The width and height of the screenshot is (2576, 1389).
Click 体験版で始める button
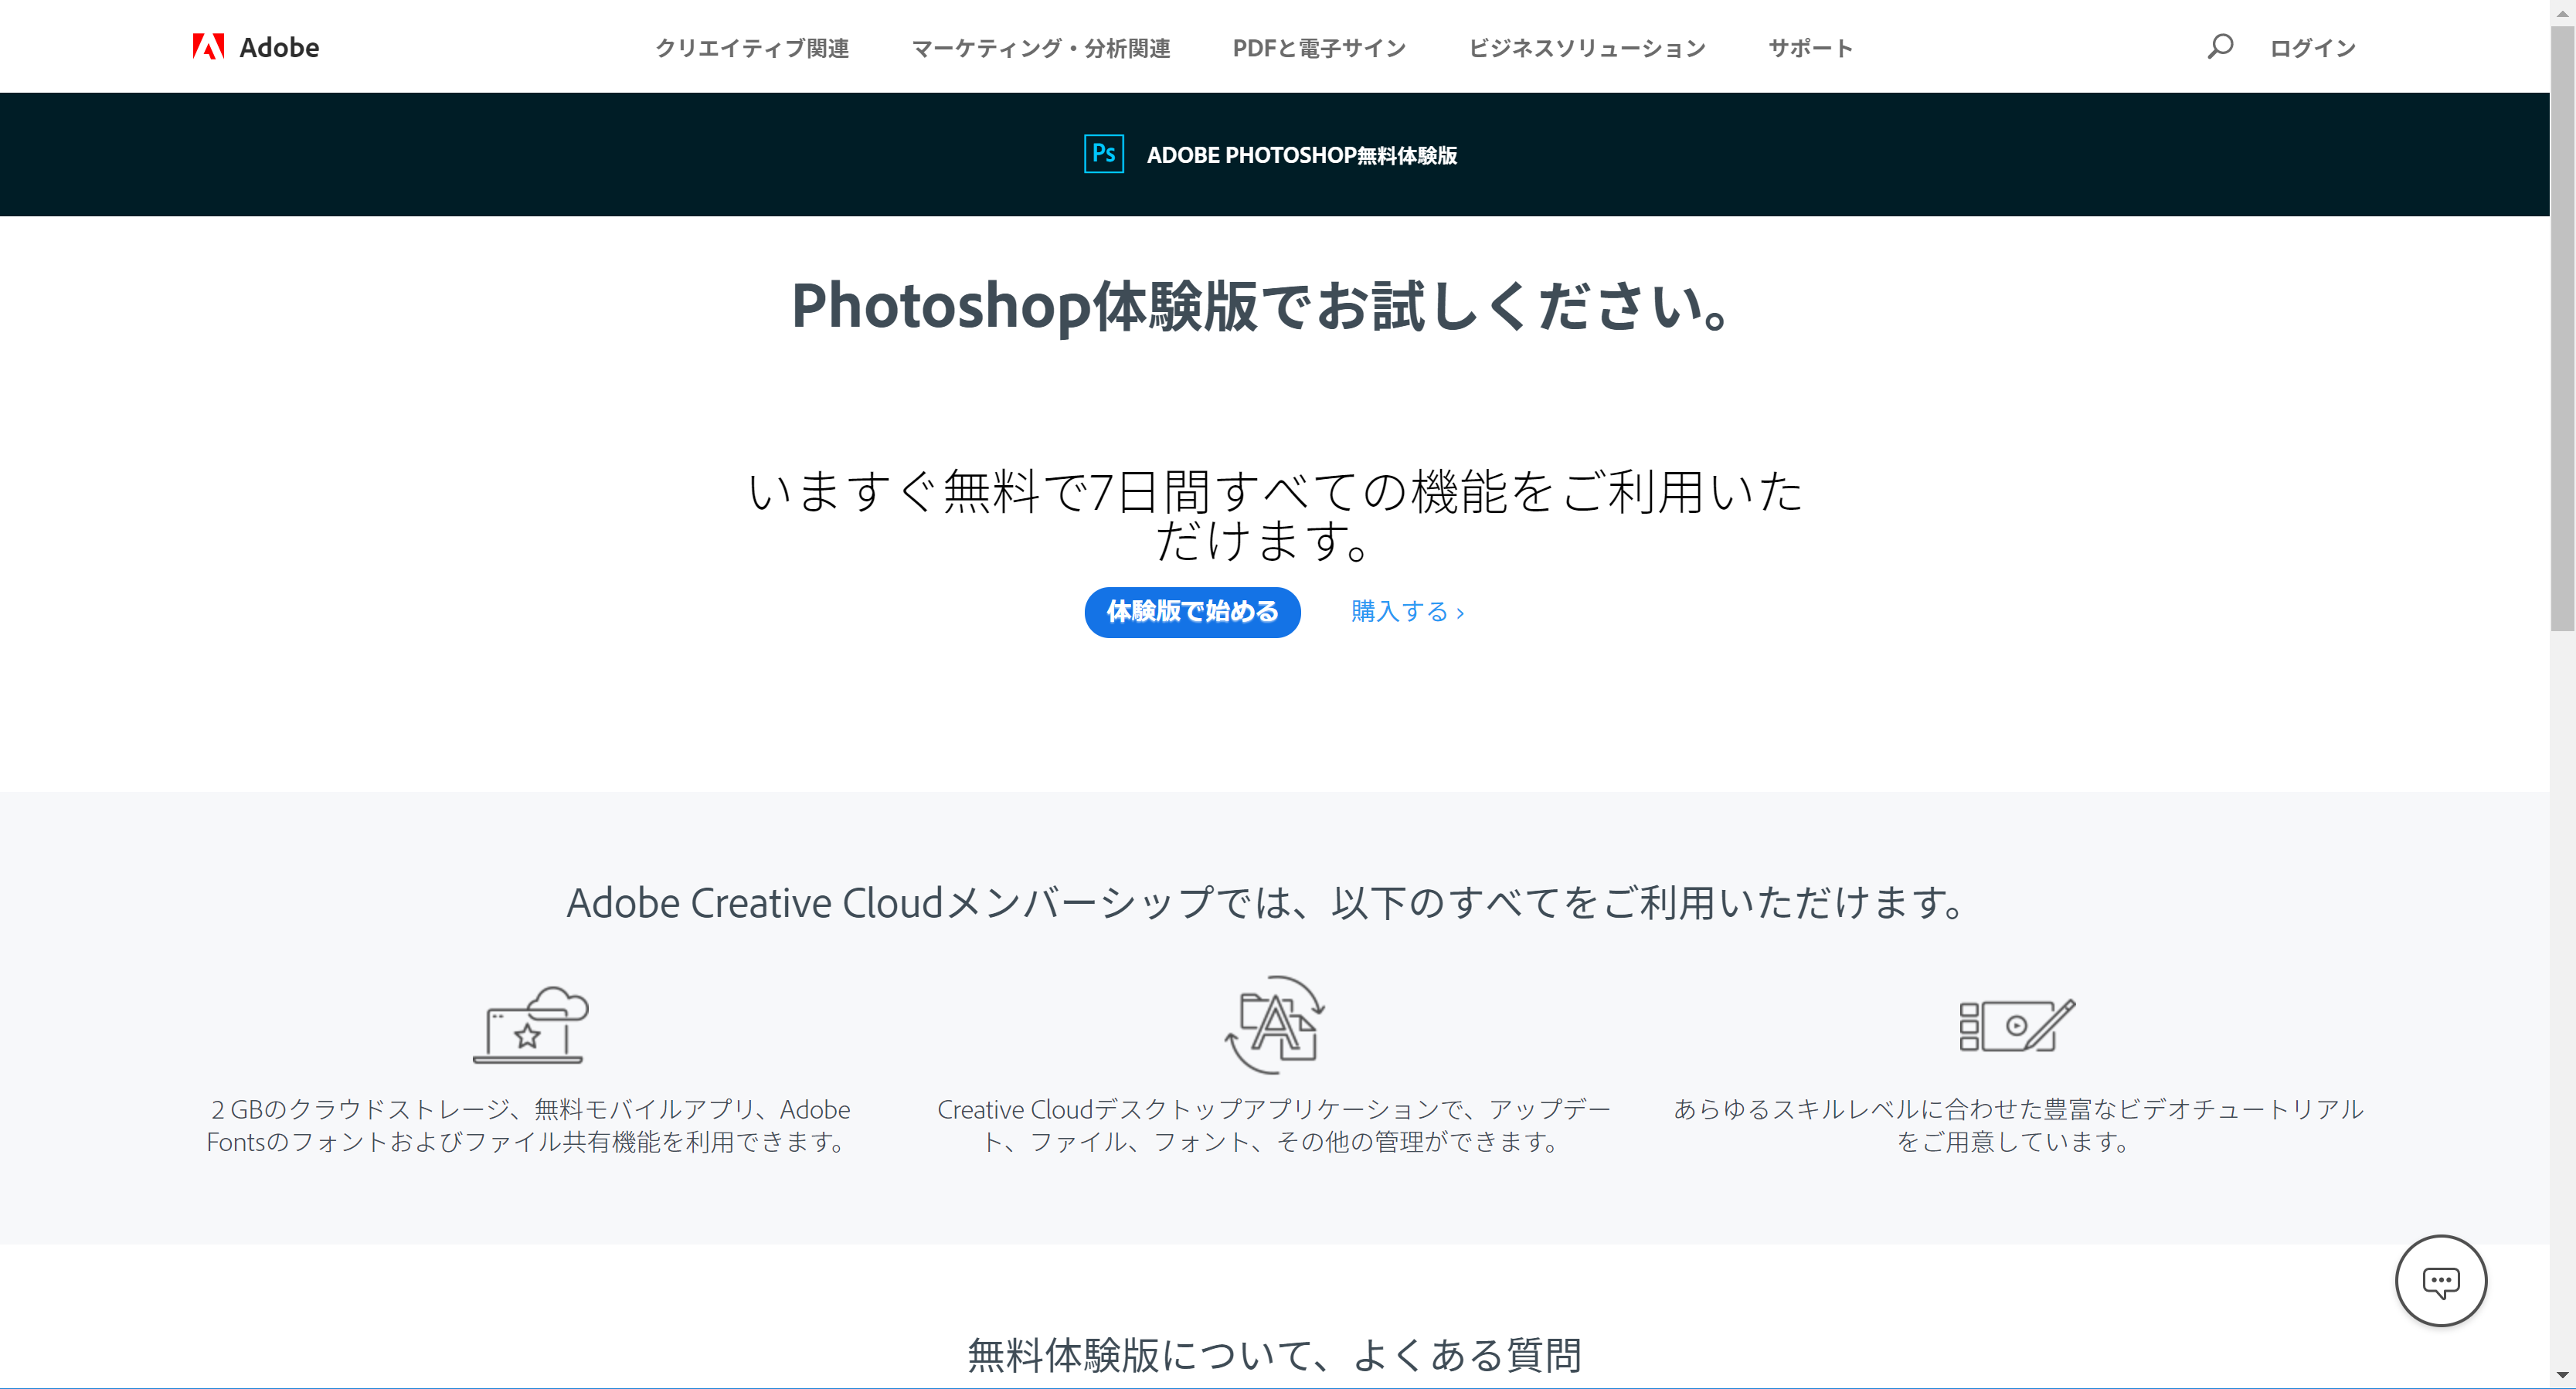1192,612
